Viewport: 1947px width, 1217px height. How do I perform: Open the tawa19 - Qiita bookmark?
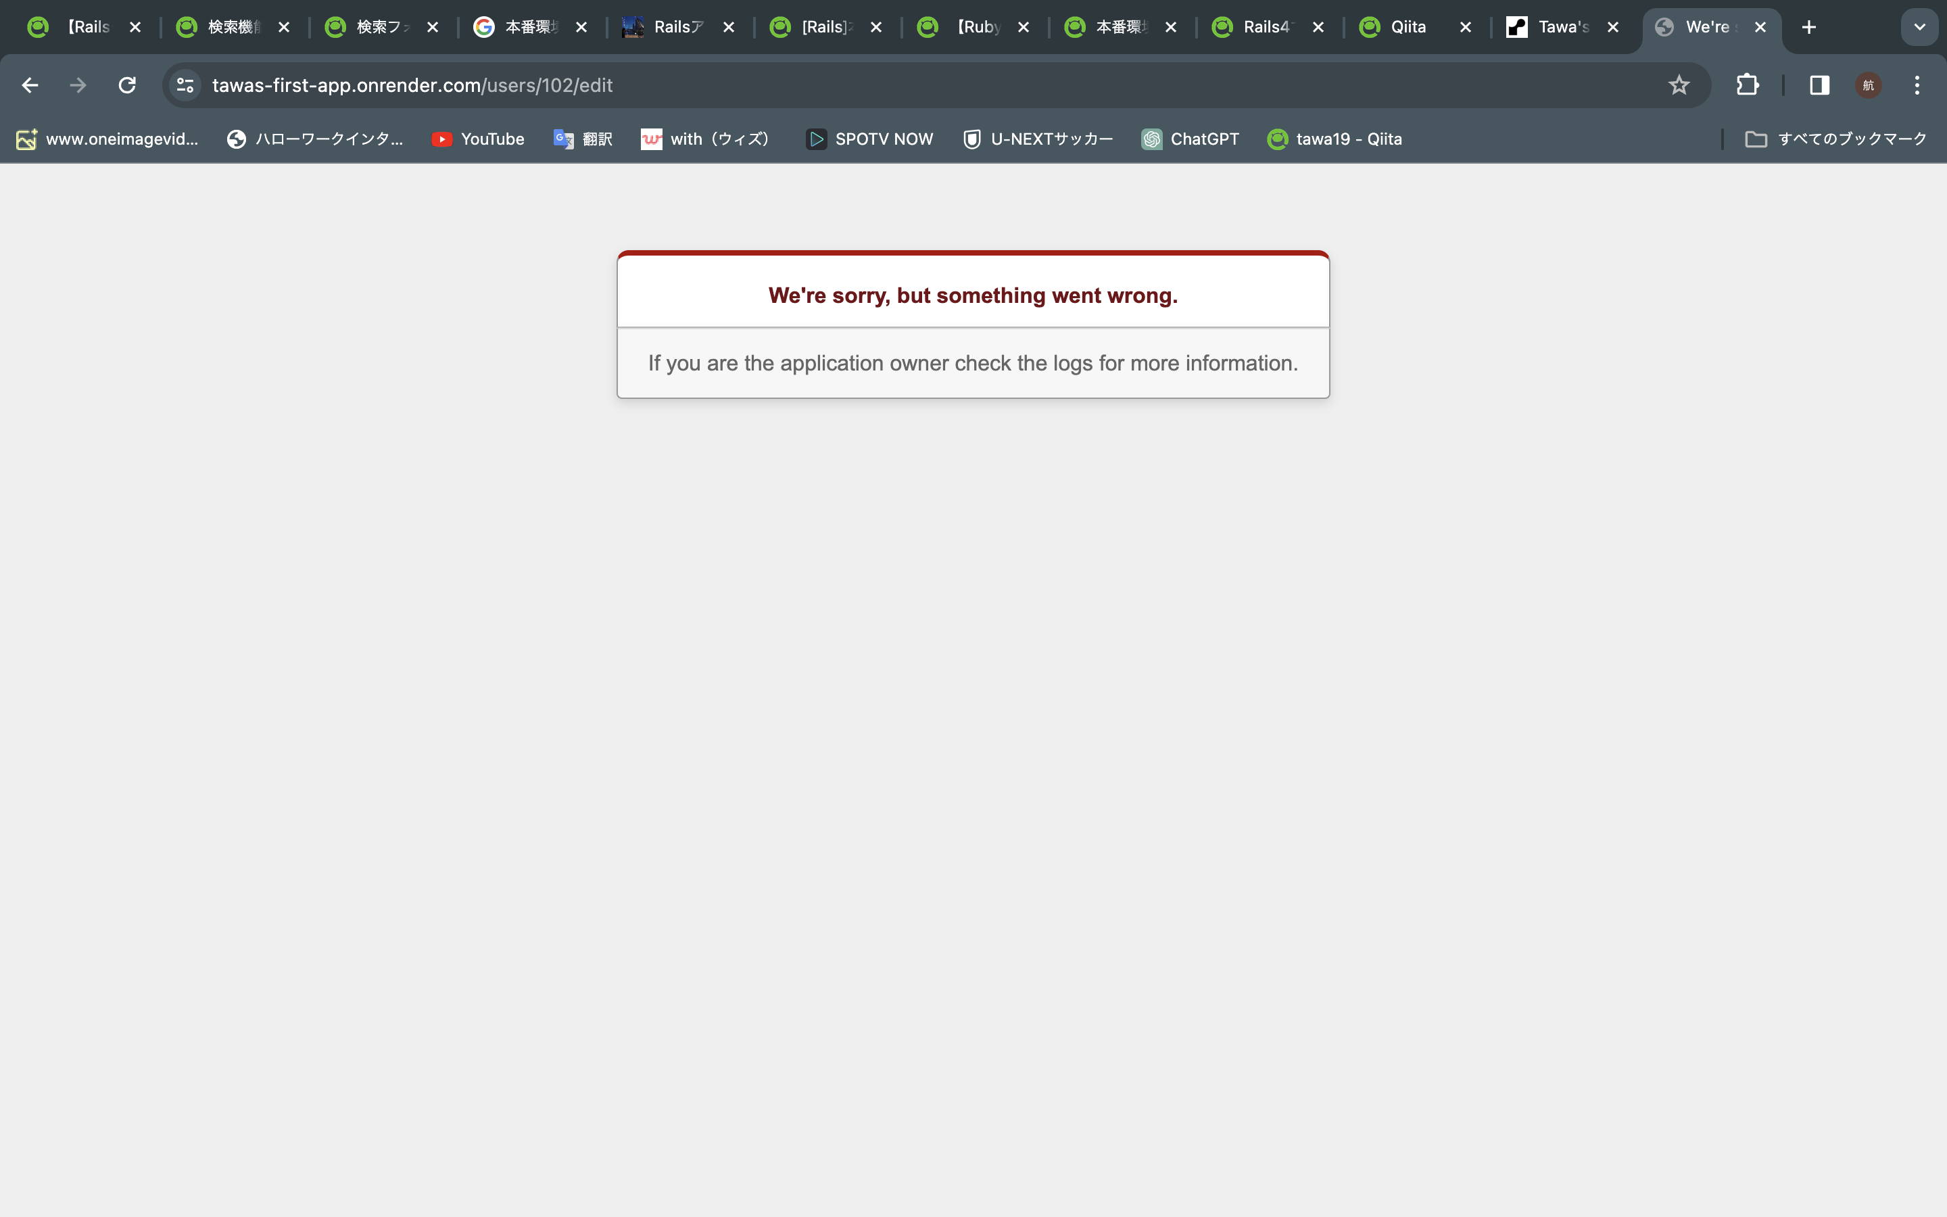(x=1335, y=139)
